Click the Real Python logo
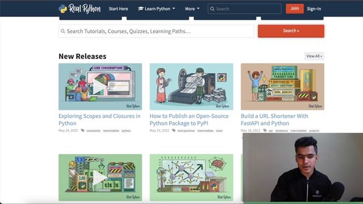The height and width of the screenshot is (204, 363). [x=79, y=9]
